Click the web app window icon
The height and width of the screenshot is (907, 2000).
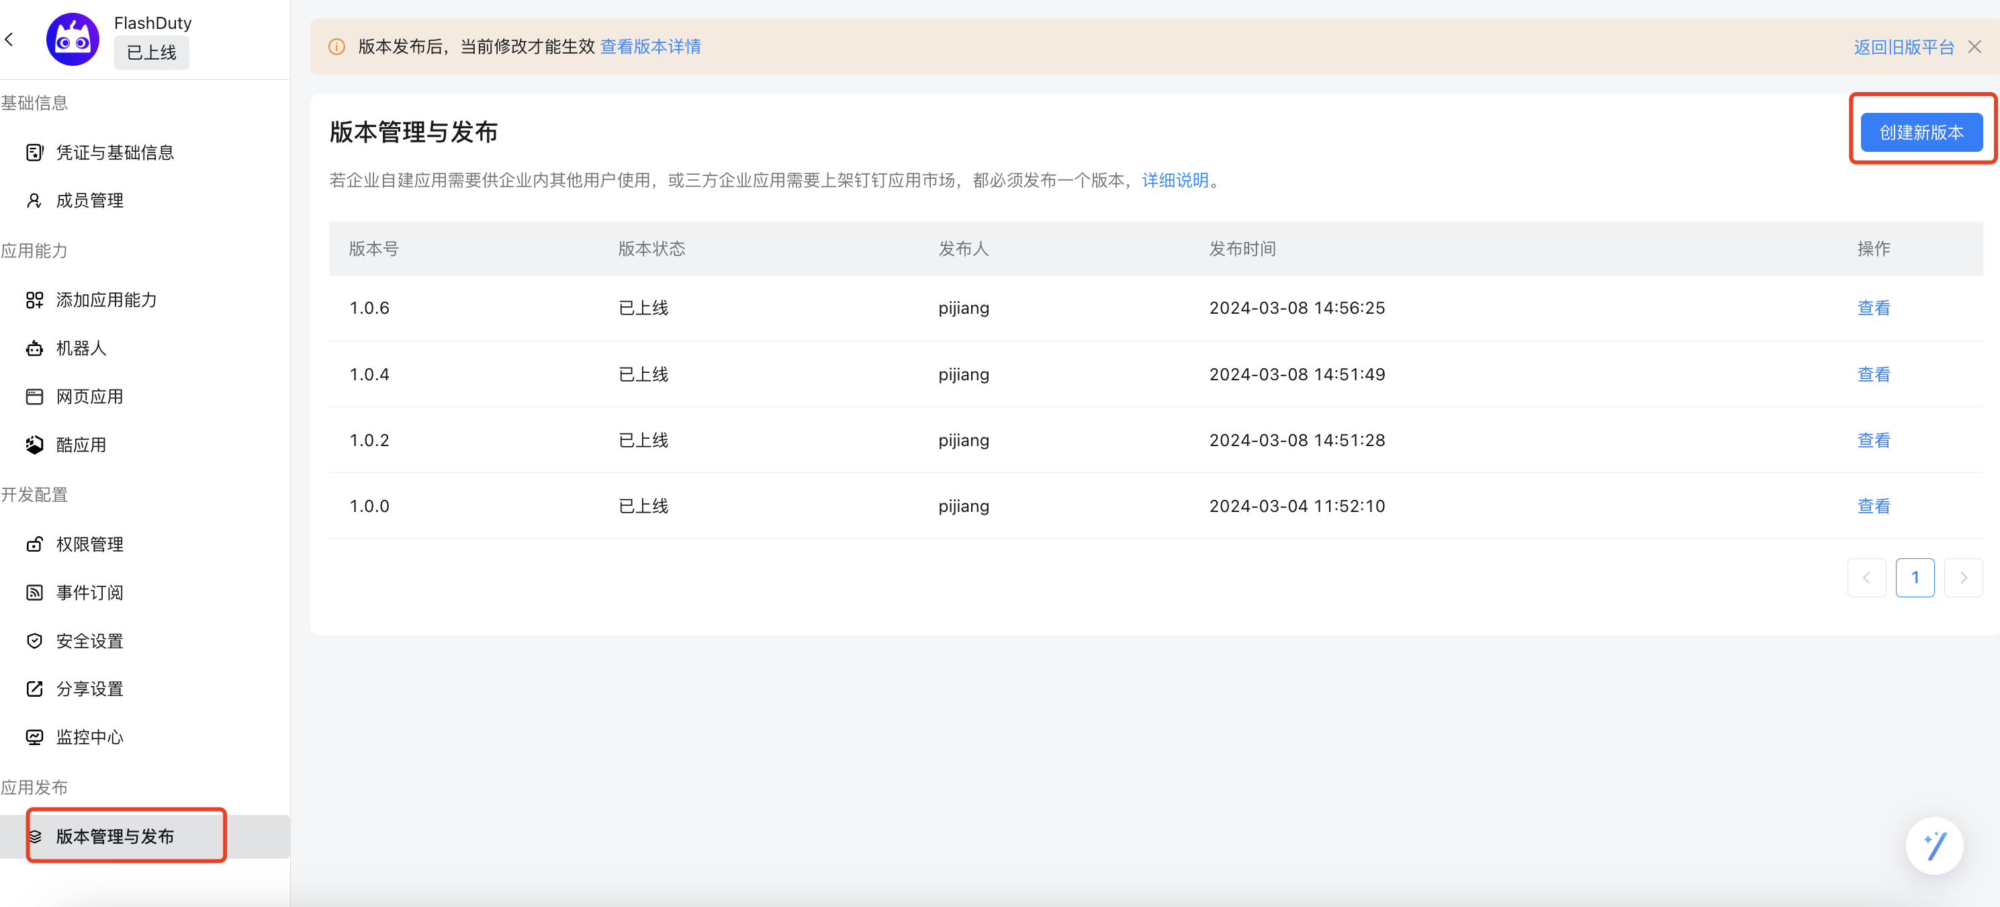click(34, 397)
